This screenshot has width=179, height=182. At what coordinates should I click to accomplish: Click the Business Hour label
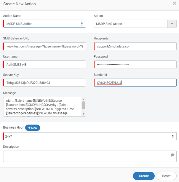pos(13,127)
